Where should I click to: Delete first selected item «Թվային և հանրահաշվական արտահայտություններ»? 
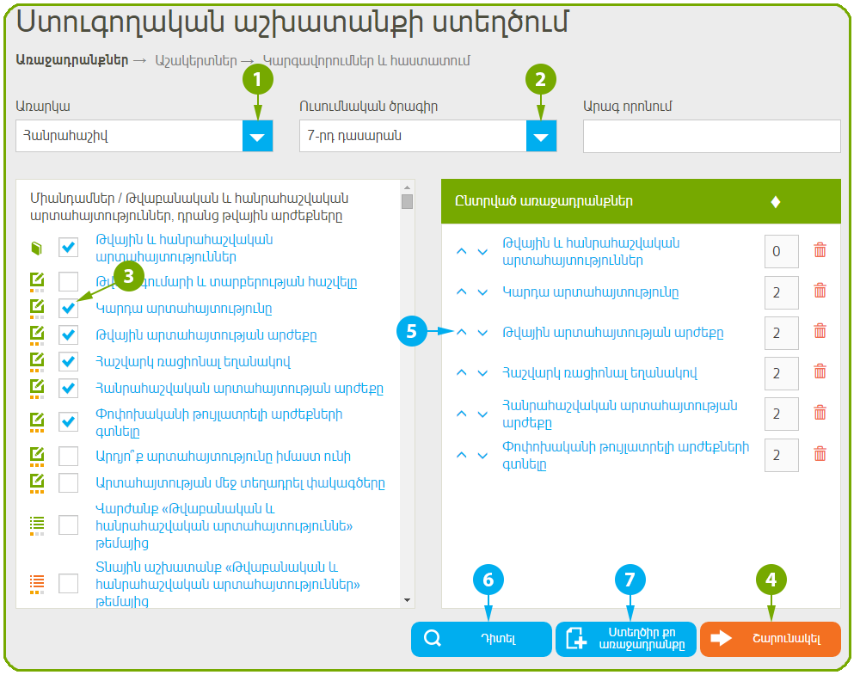[820, 250]
